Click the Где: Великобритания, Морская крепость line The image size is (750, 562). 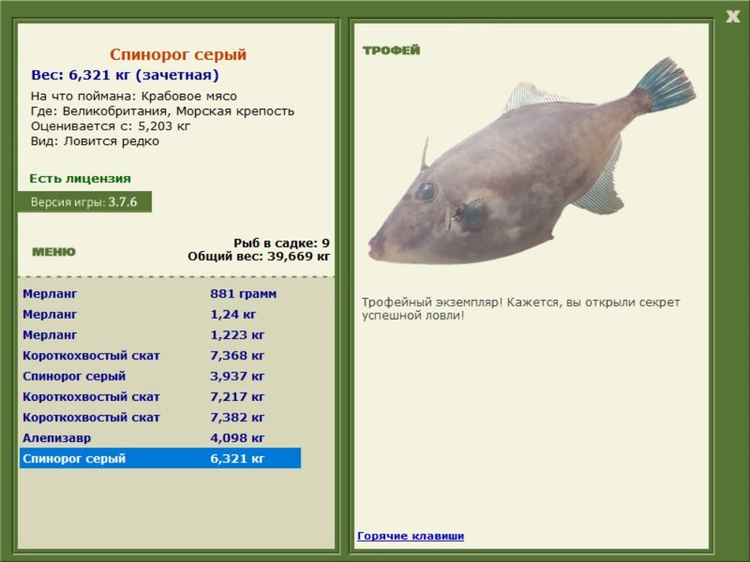click(x=162, y=111)
